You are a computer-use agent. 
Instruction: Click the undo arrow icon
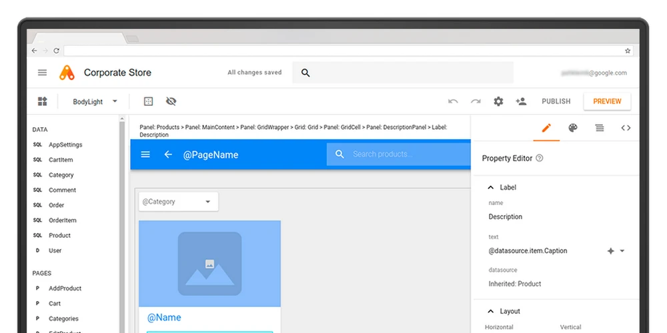[453, 101]
